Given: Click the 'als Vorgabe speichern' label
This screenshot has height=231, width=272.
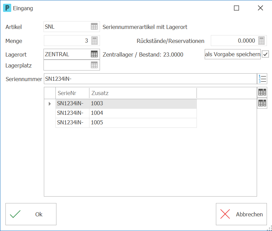Looking at the screenshot, I should (x=233, y=54).
